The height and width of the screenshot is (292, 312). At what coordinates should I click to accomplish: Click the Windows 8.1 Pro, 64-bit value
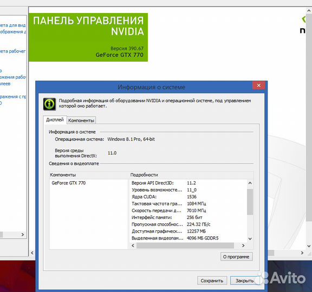coord(131,140)
